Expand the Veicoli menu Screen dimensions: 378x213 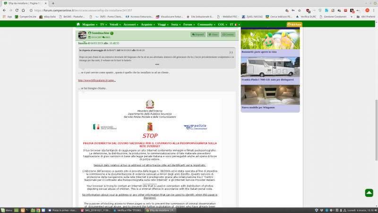115,25
